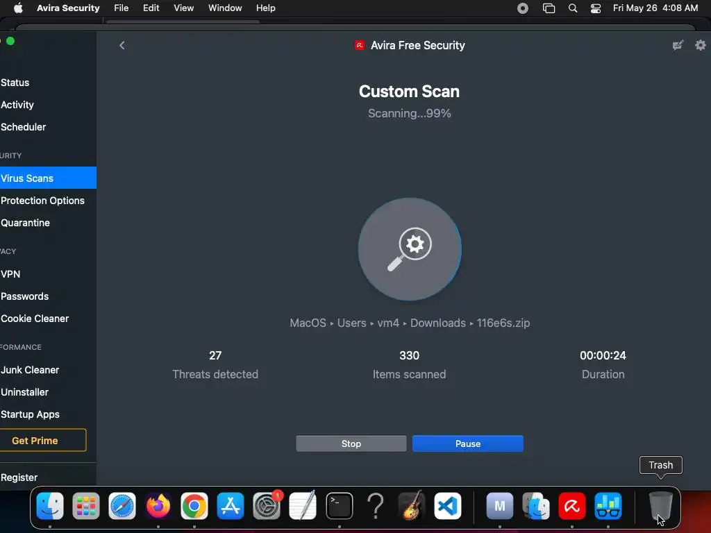Open GarageBand guitar icon in dock
The height and width of the screenshot is (533, 711).
[411, 506]
